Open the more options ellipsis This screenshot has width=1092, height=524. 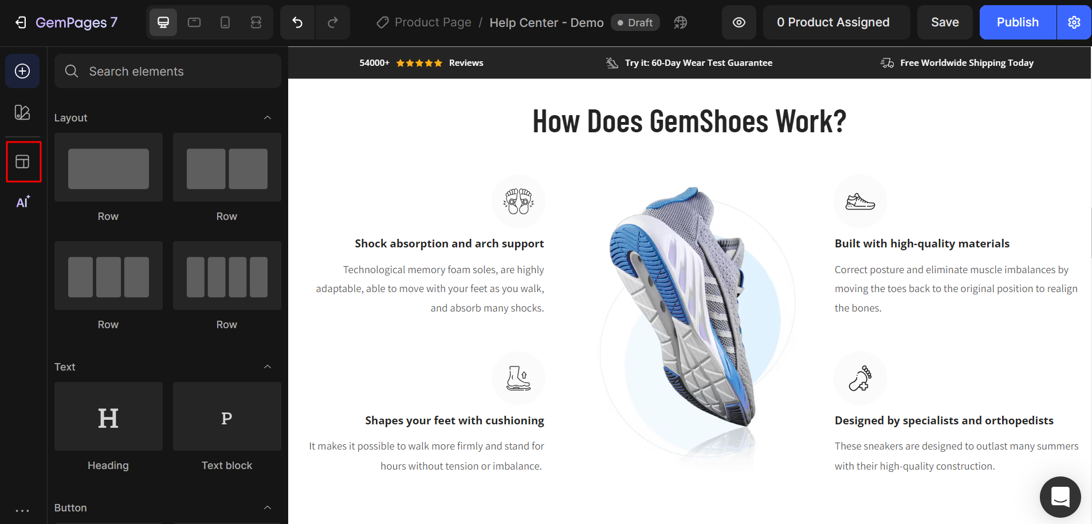(22, 510)
